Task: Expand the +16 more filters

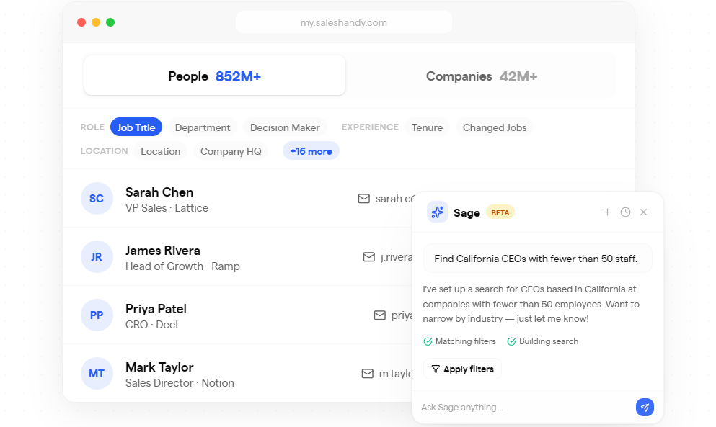Action: click(x=311, y=151)
